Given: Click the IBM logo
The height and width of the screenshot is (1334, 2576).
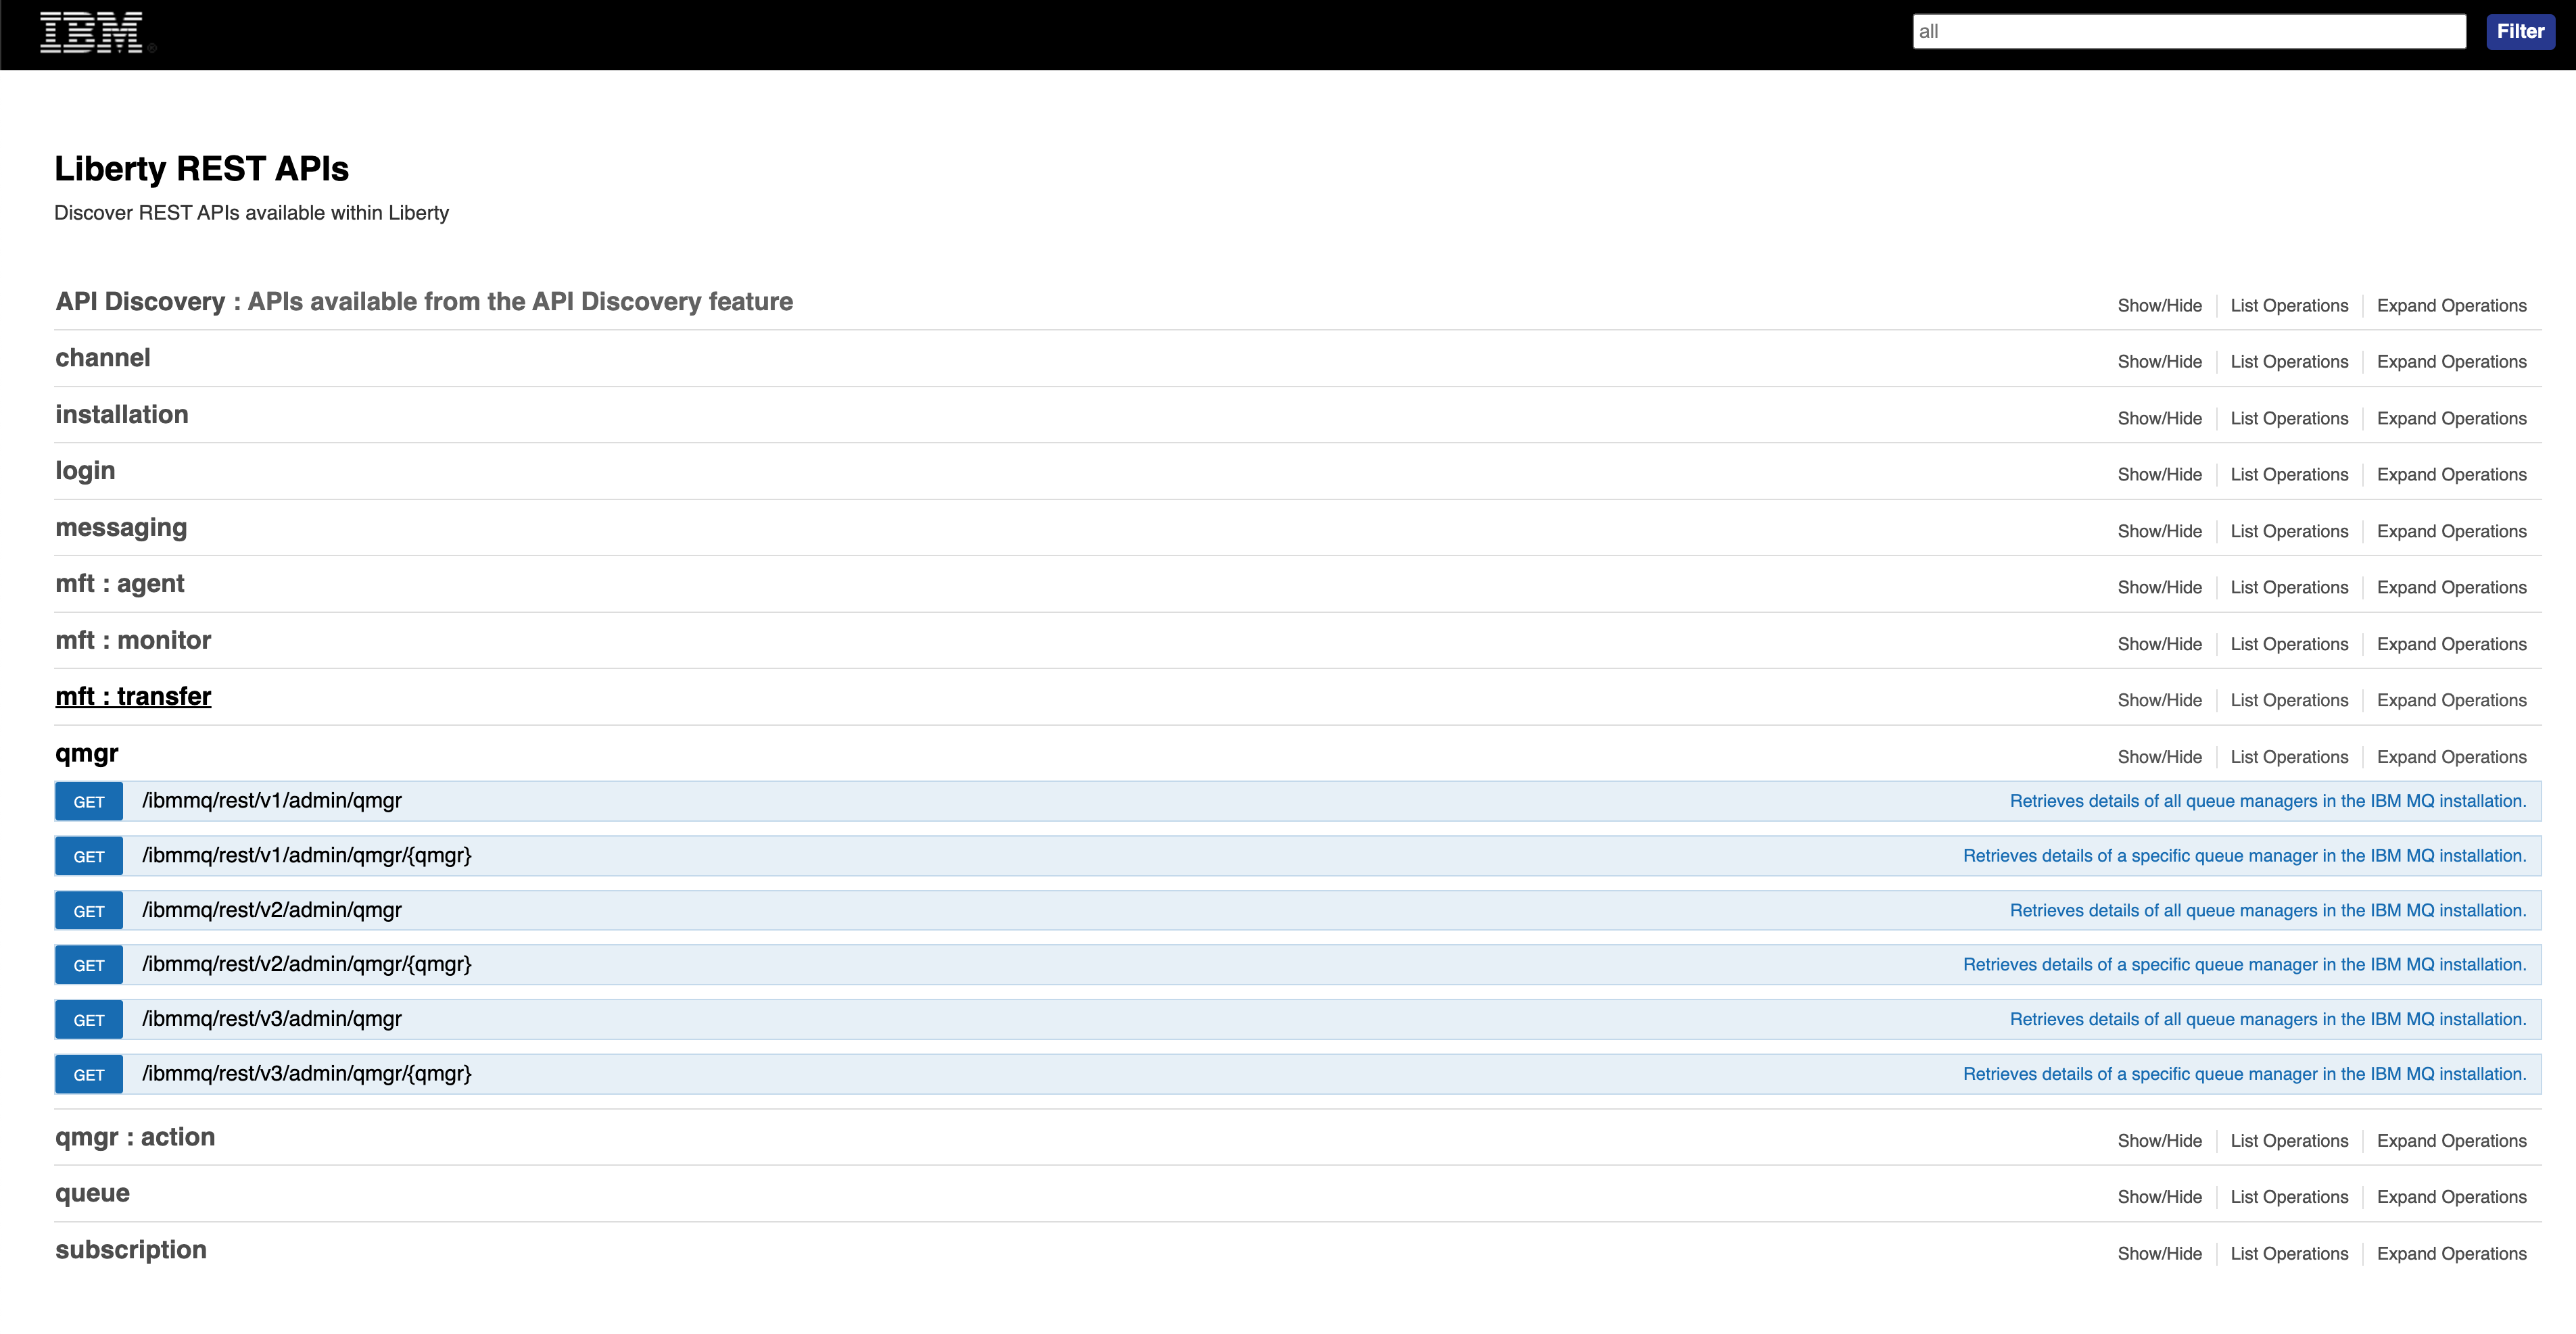Looking at the screenshot, I should (91, 32).
